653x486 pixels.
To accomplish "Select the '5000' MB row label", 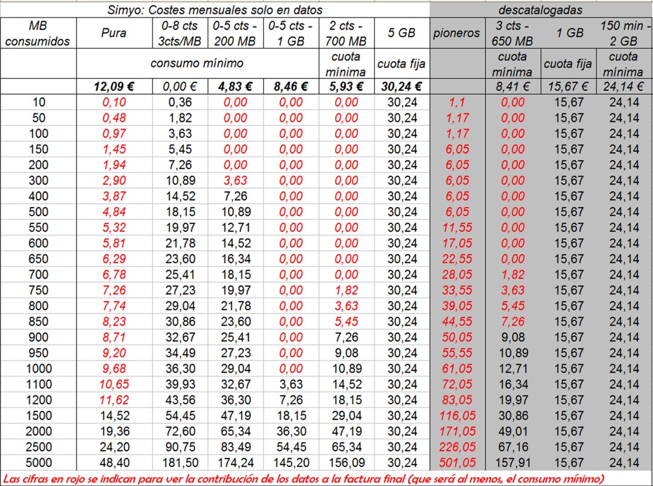I will tap(39, 462).
